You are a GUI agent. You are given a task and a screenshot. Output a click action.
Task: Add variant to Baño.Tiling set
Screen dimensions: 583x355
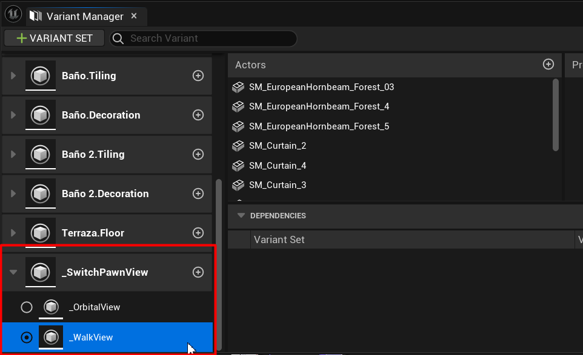tap(198, 76)
